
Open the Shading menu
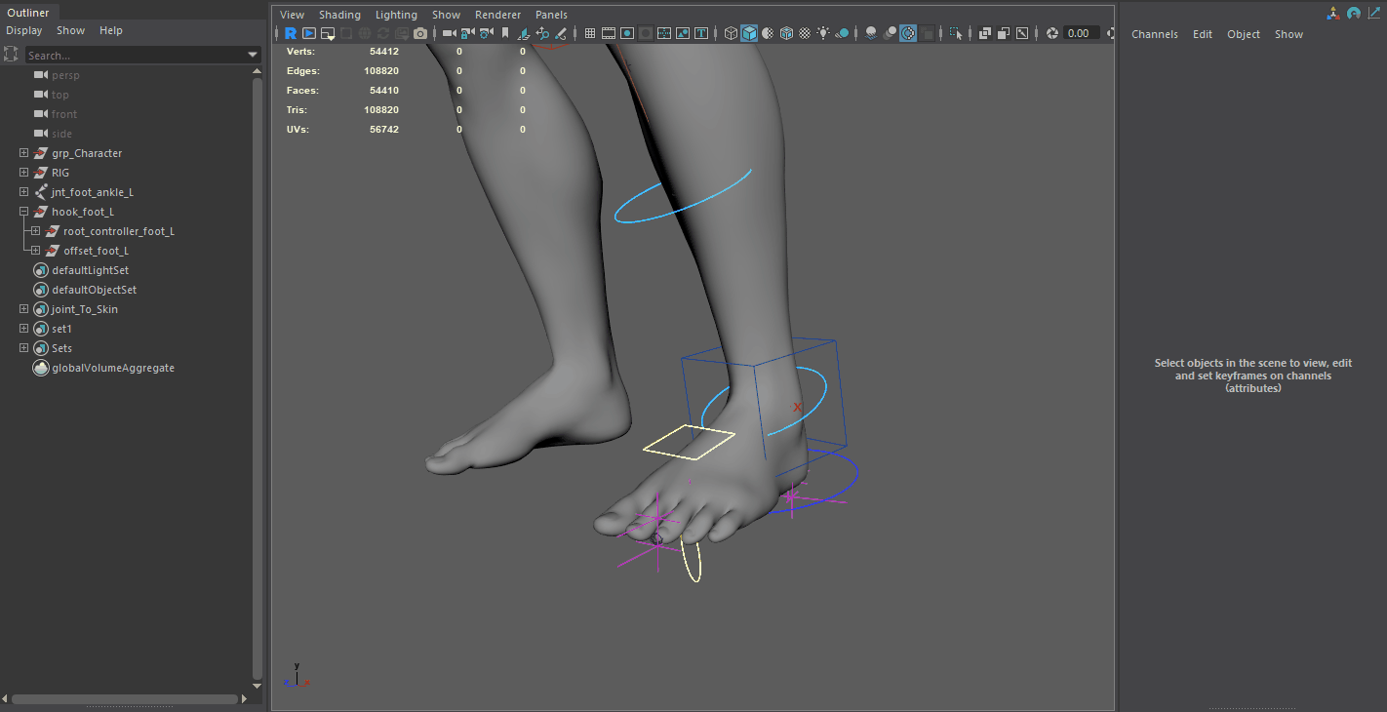coord(339,15)
